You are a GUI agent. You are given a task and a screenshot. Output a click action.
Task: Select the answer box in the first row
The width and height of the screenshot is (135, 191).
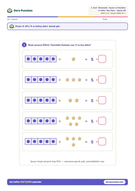pos(102,59)
